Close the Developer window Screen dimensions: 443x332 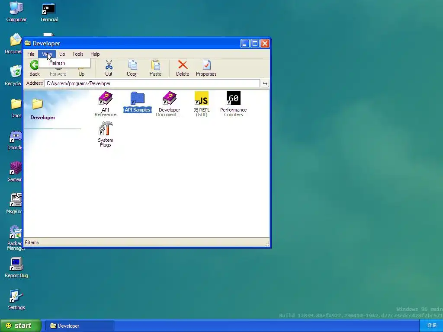(x=265, y=44)
